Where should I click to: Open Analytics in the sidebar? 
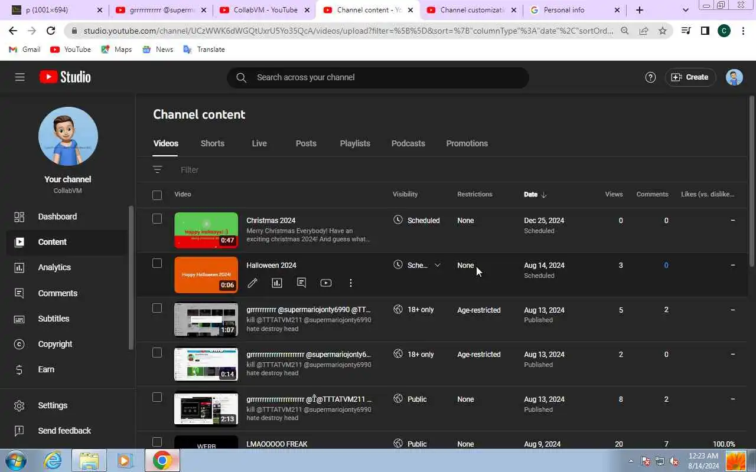(x=68, y=267)
